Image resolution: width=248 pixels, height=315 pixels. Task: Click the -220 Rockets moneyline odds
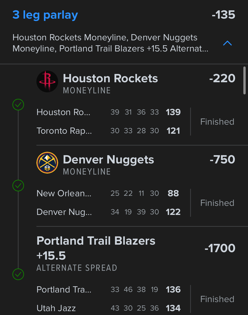(x=222, y=79)
